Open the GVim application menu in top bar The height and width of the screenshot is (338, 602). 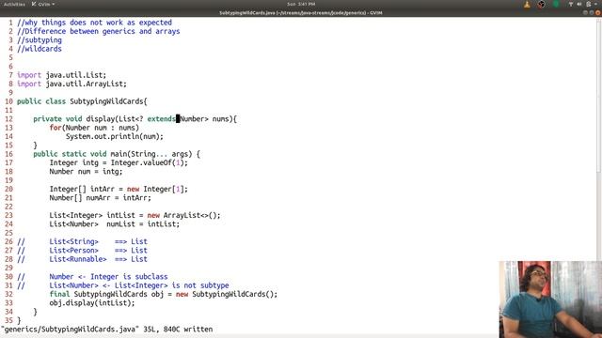pos(43,4)
